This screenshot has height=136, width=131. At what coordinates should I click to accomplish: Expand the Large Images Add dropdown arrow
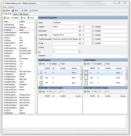(92, 64)
